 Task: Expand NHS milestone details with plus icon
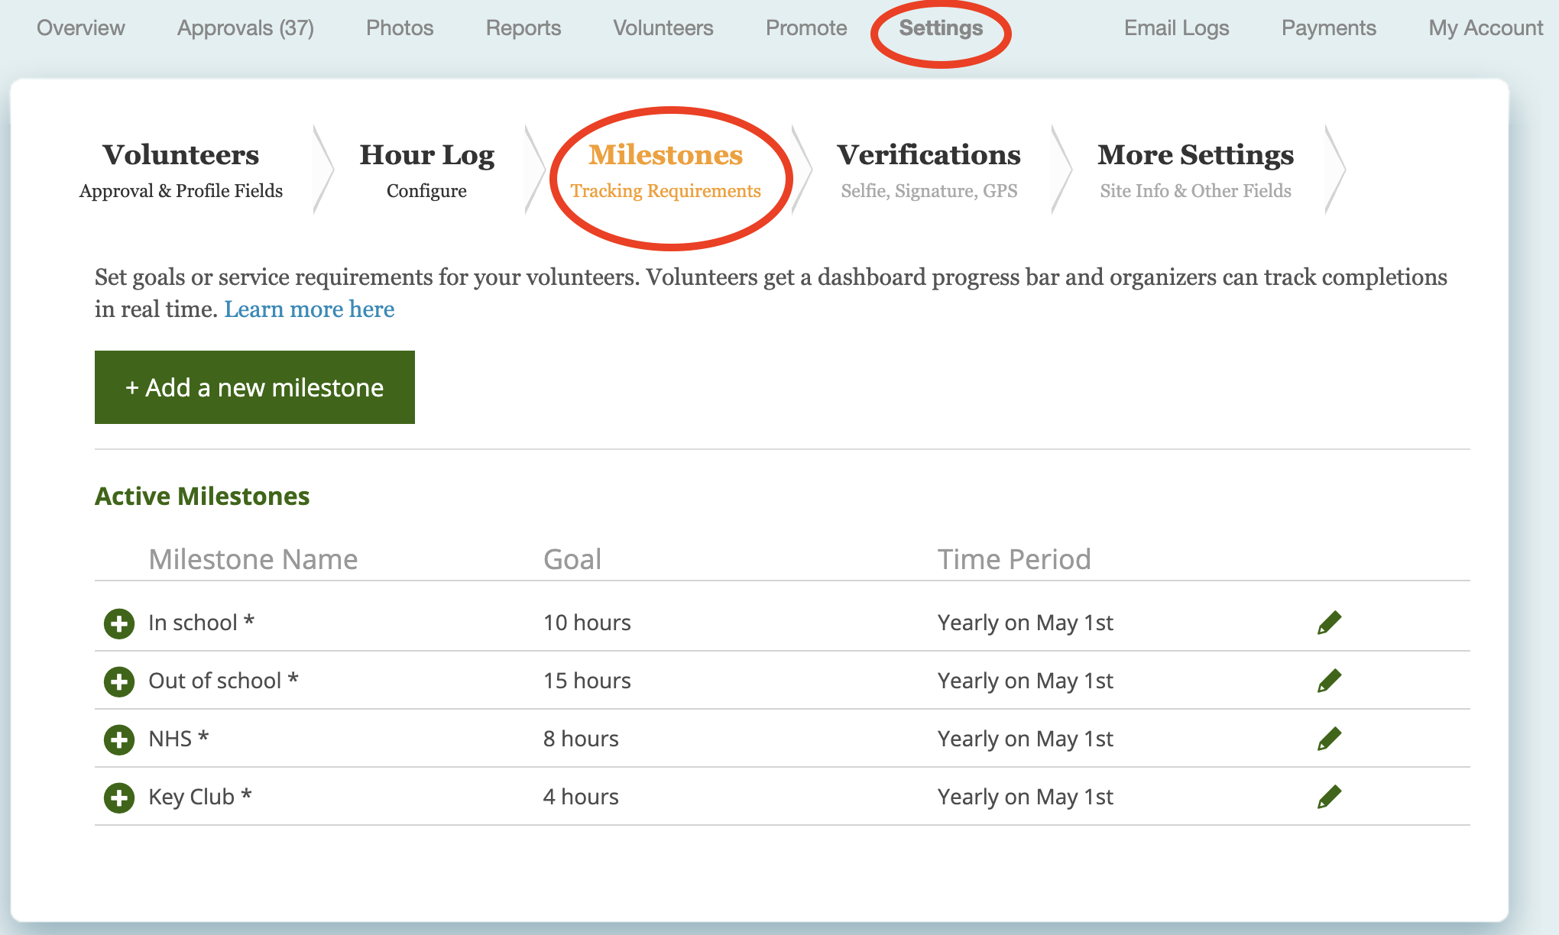119,739
